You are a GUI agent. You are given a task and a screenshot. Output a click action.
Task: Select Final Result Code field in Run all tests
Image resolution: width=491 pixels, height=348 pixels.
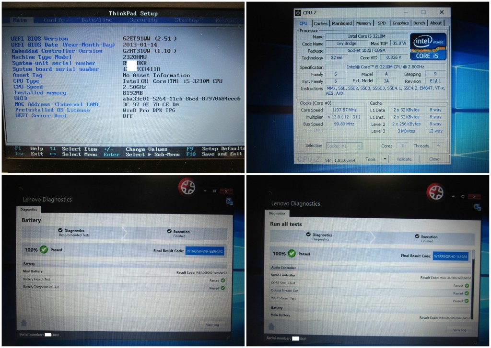451,256
